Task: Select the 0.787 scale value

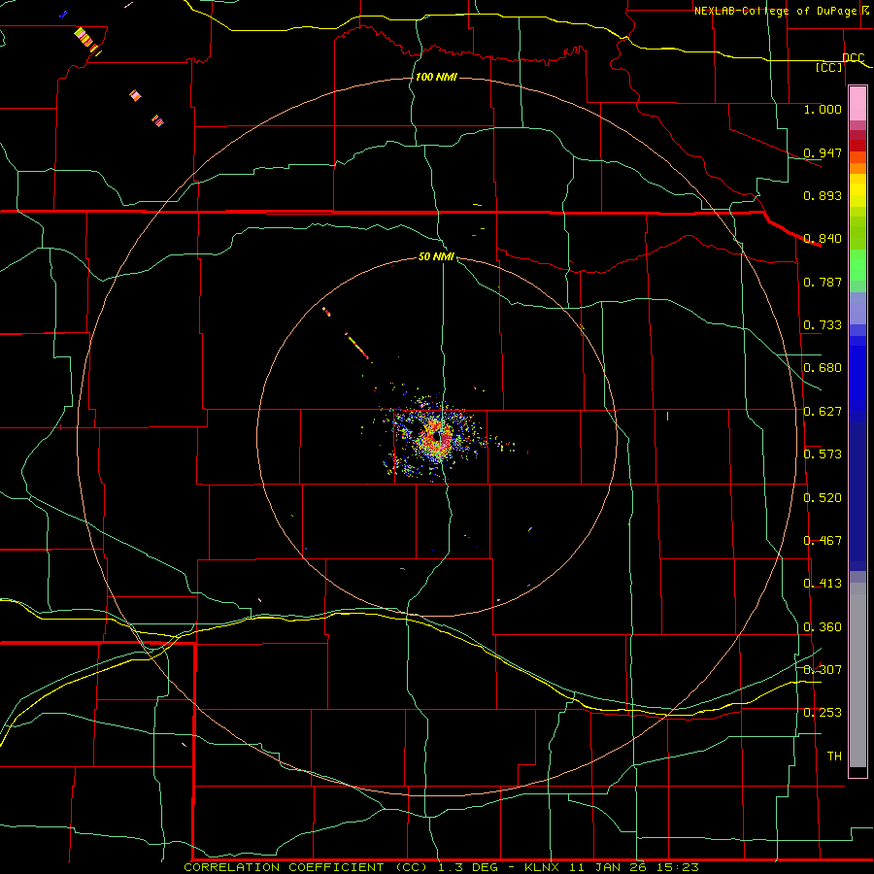Action: [823, 282]
